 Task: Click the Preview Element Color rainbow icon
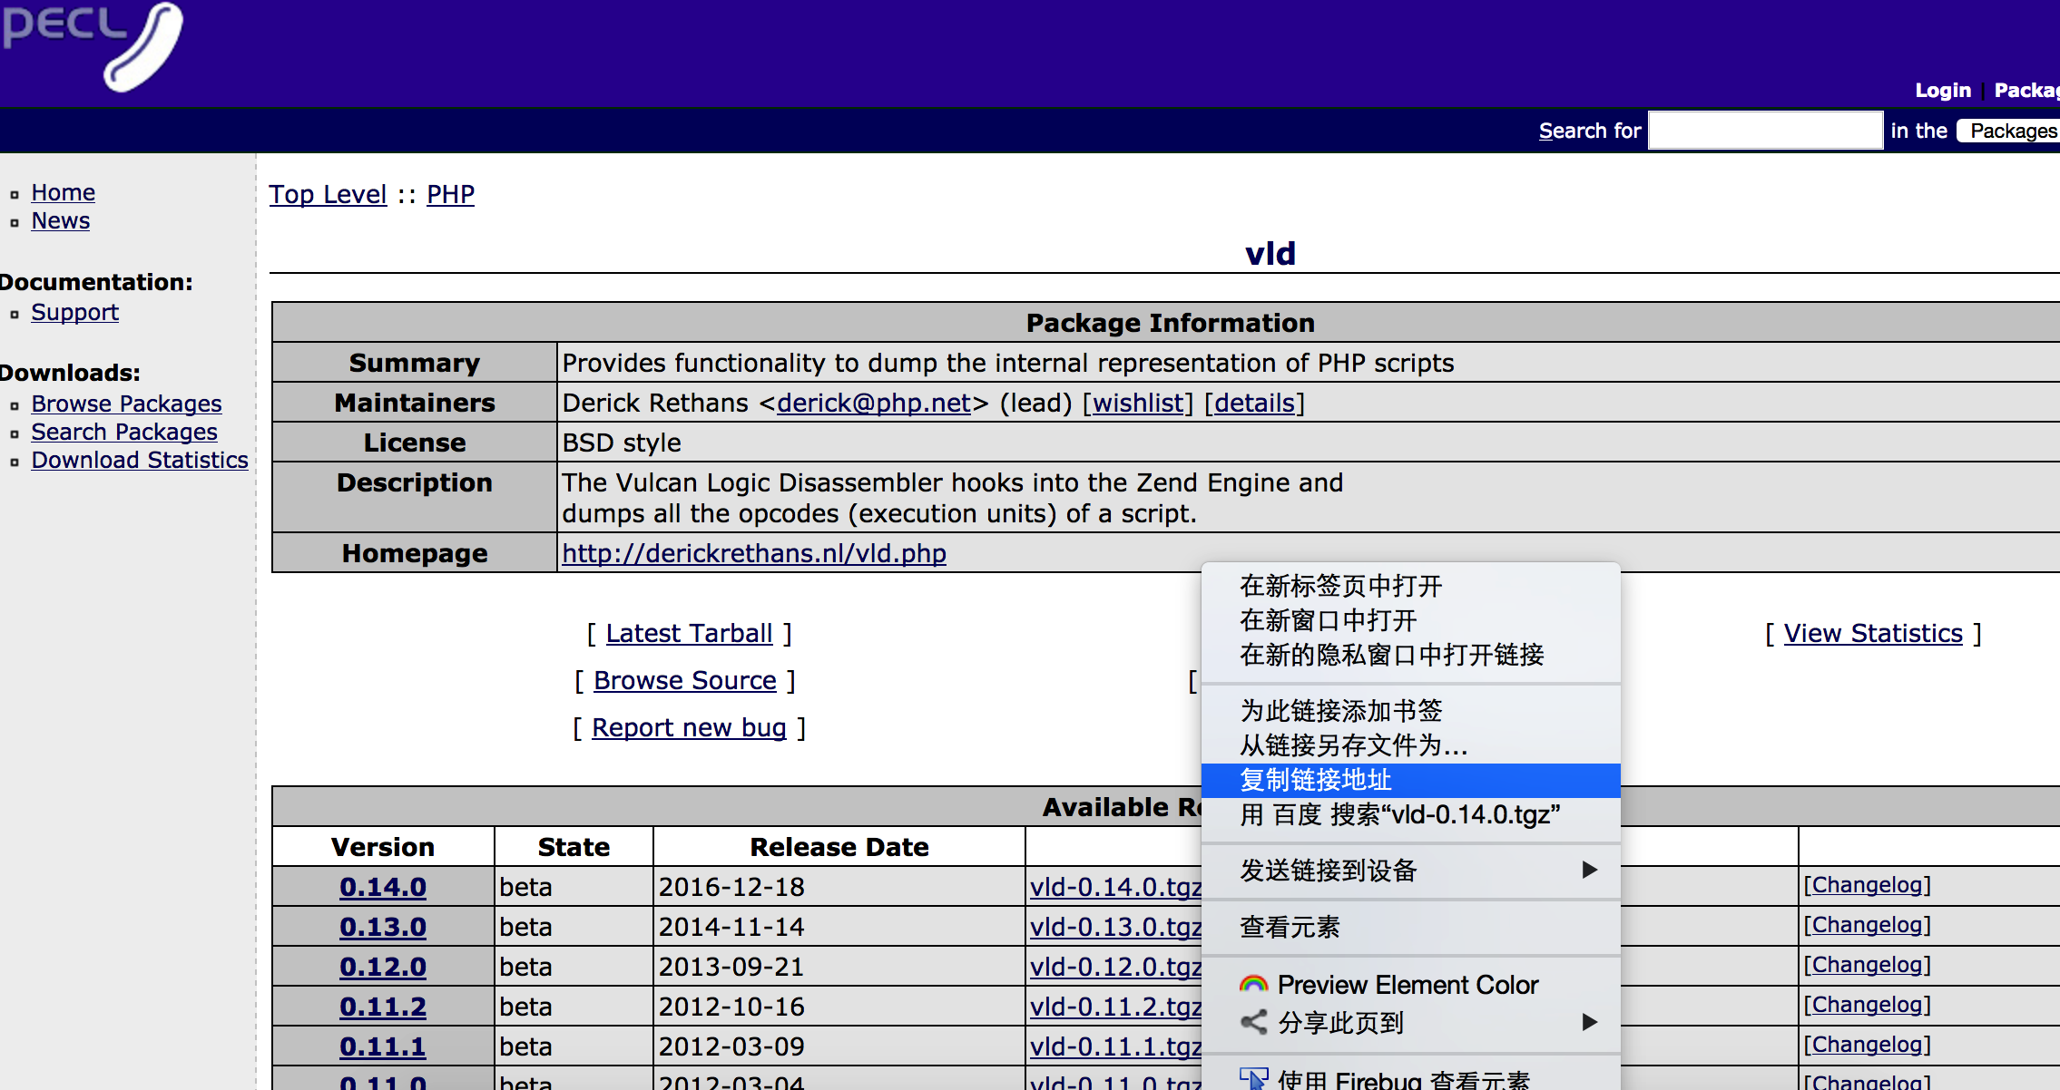pyautogui.click(x=1253, y=985)
